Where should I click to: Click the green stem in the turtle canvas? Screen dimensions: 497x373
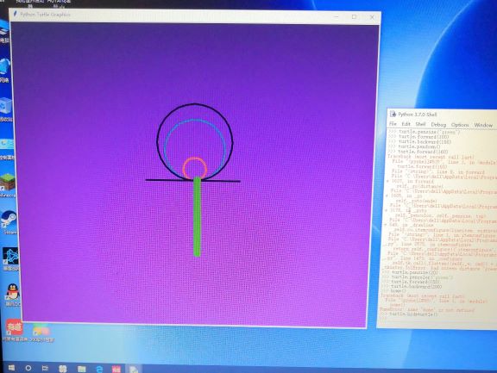point(197,216)
